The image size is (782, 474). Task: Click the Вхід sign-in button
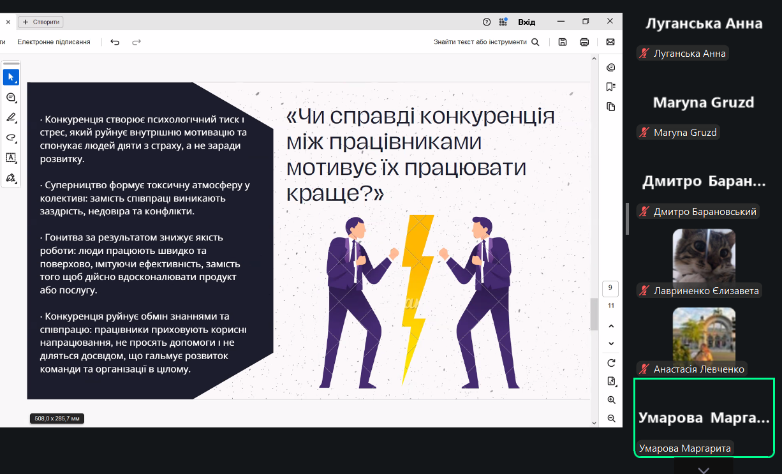click(526, 22)
